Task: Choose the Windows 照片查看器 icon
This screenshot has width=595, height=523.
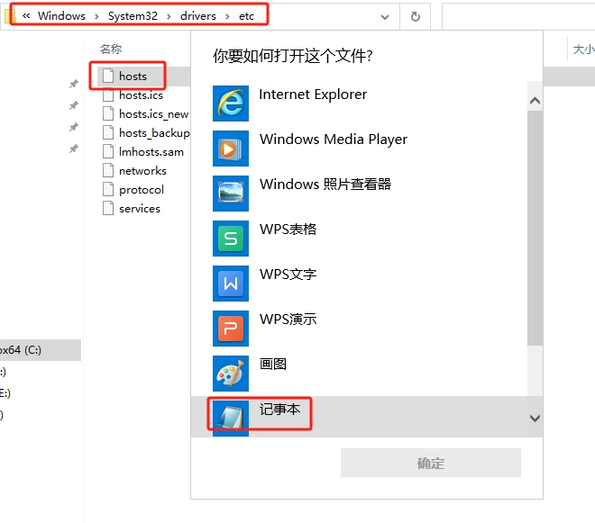Action: pyautogui.click(x=230, y=194)
